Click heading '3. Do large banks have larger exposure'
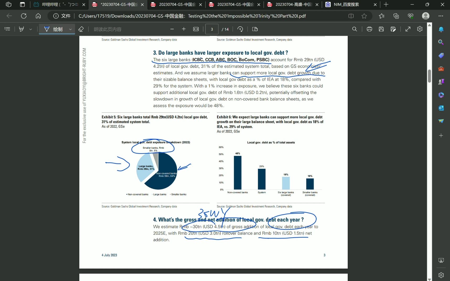The image size is (450, 281). coord(221,53)
